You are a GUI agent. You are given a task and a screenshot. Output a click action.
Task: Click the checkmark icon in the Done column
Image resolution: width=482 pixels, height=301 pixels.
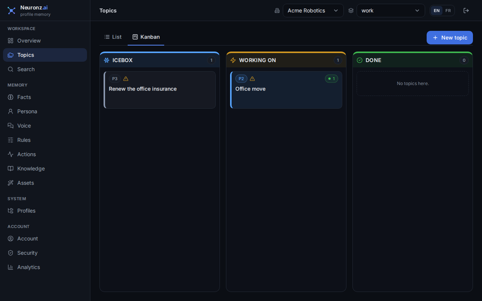360,60
